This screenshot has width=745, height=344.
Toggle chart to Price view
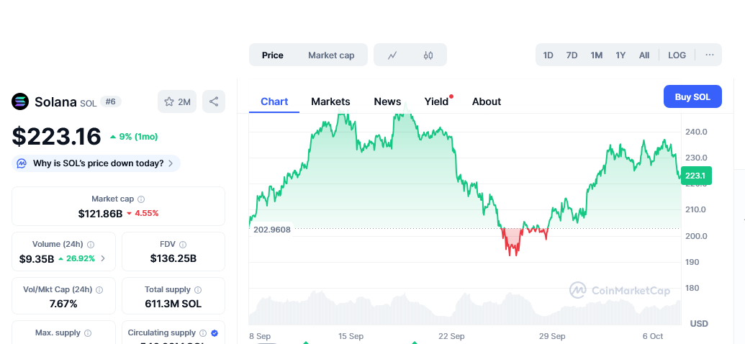pos(273,55)
